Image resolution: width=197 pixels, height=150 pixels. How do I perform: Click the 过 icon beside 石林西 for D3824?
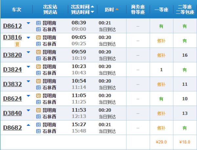coord(38,73)
